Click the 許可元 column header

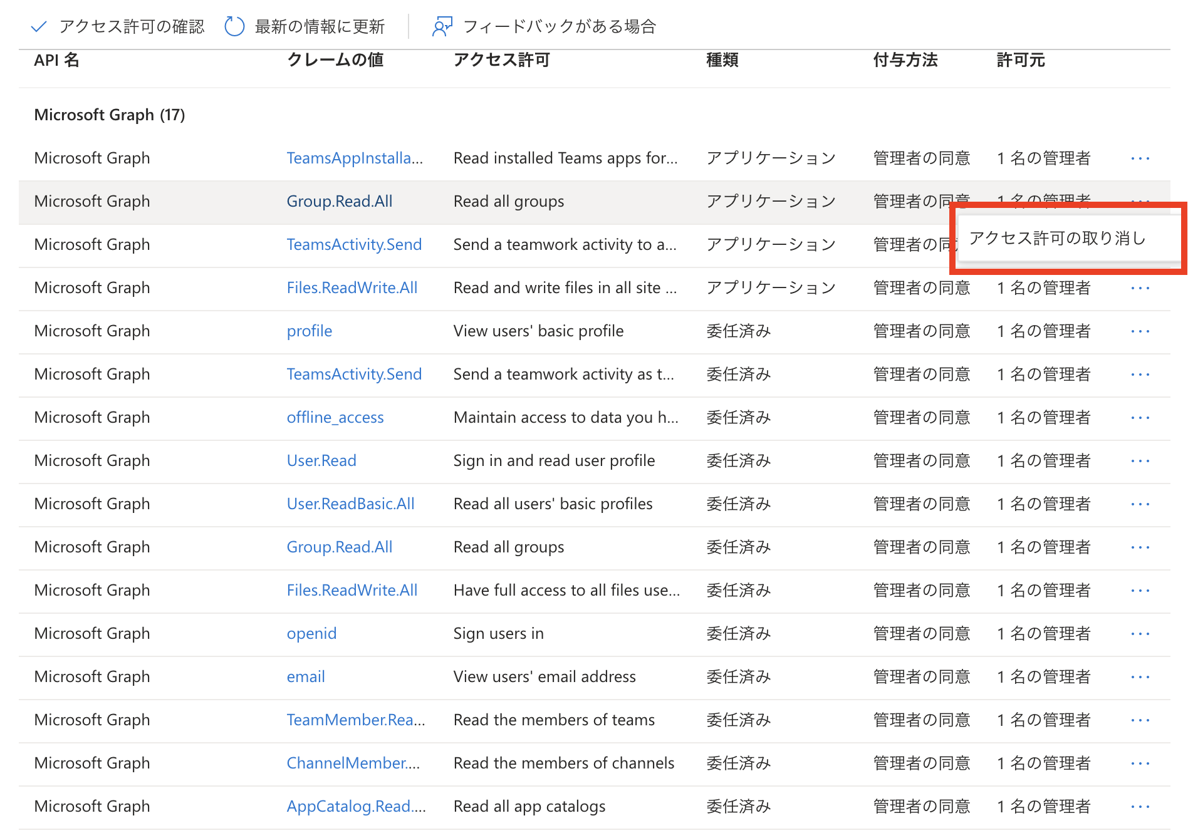pos(1021,60)
